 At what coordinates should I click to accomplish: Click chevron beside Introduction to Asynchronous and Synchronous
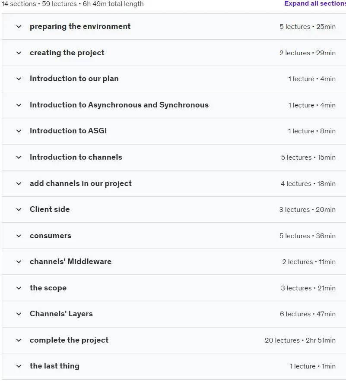click(x=19, y=105)
